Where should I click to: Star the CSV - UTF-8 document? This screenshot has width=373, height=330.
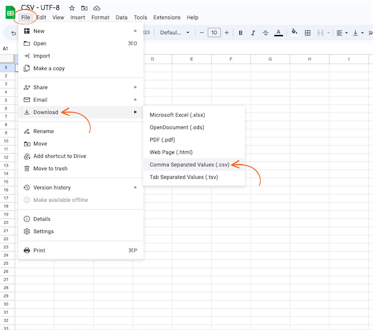tap(72, 8)
